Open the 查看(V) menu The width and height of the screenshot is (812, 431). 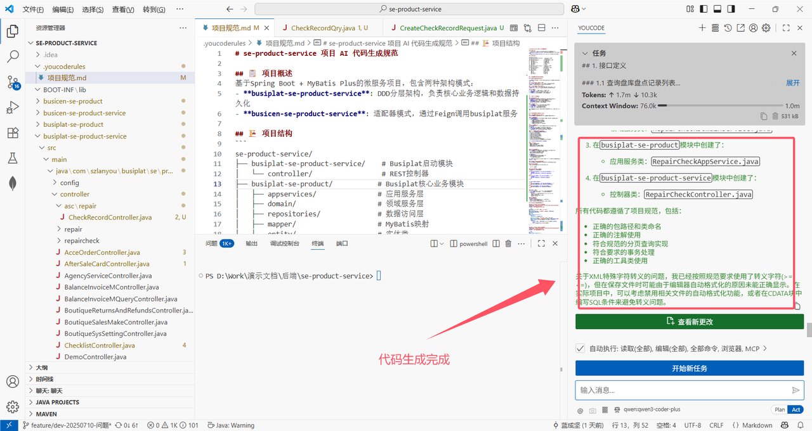click(x=123, y=10)
